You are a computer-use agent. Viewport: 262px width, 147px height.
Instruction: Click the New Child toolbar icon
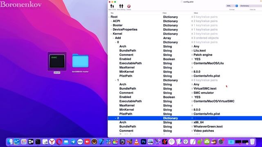[112, 6]
